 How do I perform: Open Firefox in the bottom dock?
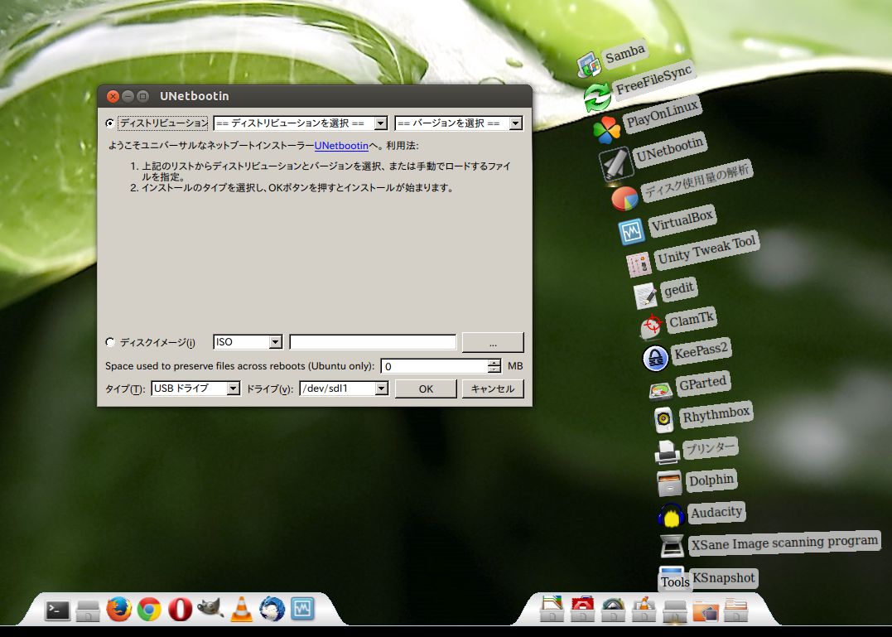click(x=118, y=610)
